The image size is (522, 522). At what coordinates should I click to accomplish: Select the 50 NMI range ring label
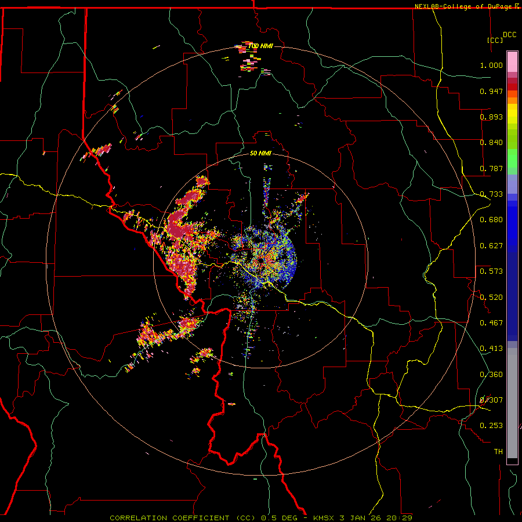[260, 154]
